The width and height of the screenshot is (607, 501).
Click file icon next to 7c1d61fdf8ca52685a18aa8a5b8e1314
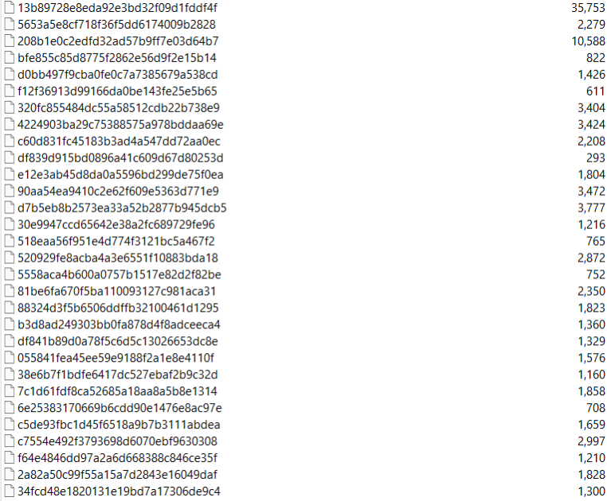click(10, 390)
